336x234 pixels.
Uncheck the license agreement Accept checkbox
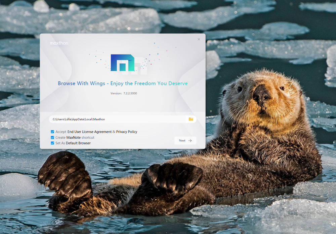[x=52, y=132]
